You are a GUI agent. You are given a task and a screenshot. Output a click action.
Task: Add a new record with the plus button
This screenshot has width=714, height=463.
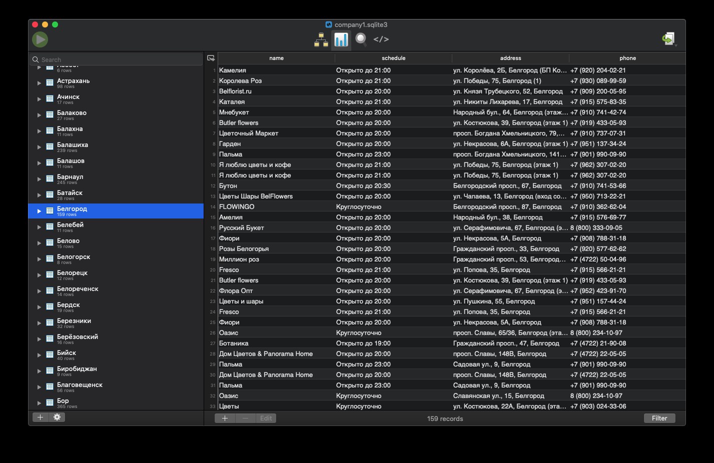pos(225,418)
